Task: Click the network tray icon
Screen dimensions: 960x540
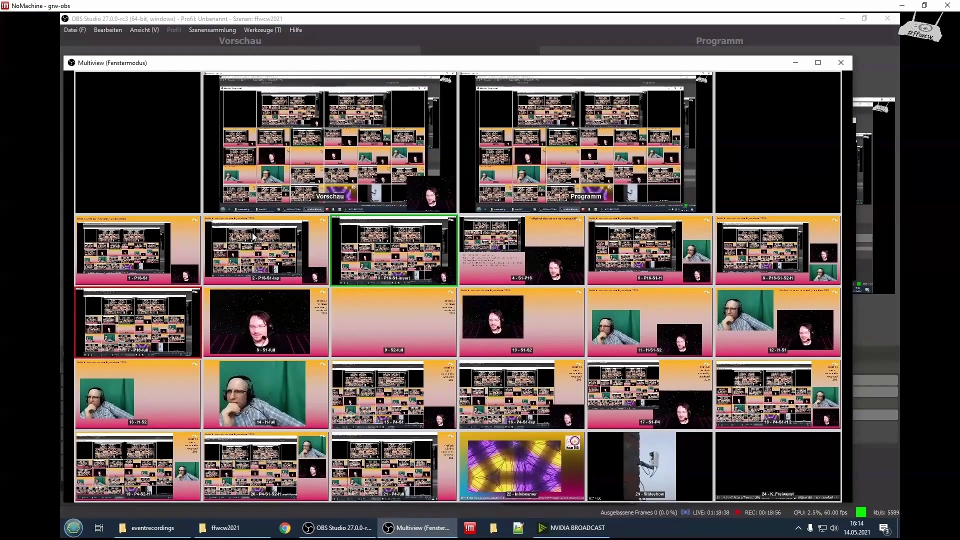Action: [822, 528]
